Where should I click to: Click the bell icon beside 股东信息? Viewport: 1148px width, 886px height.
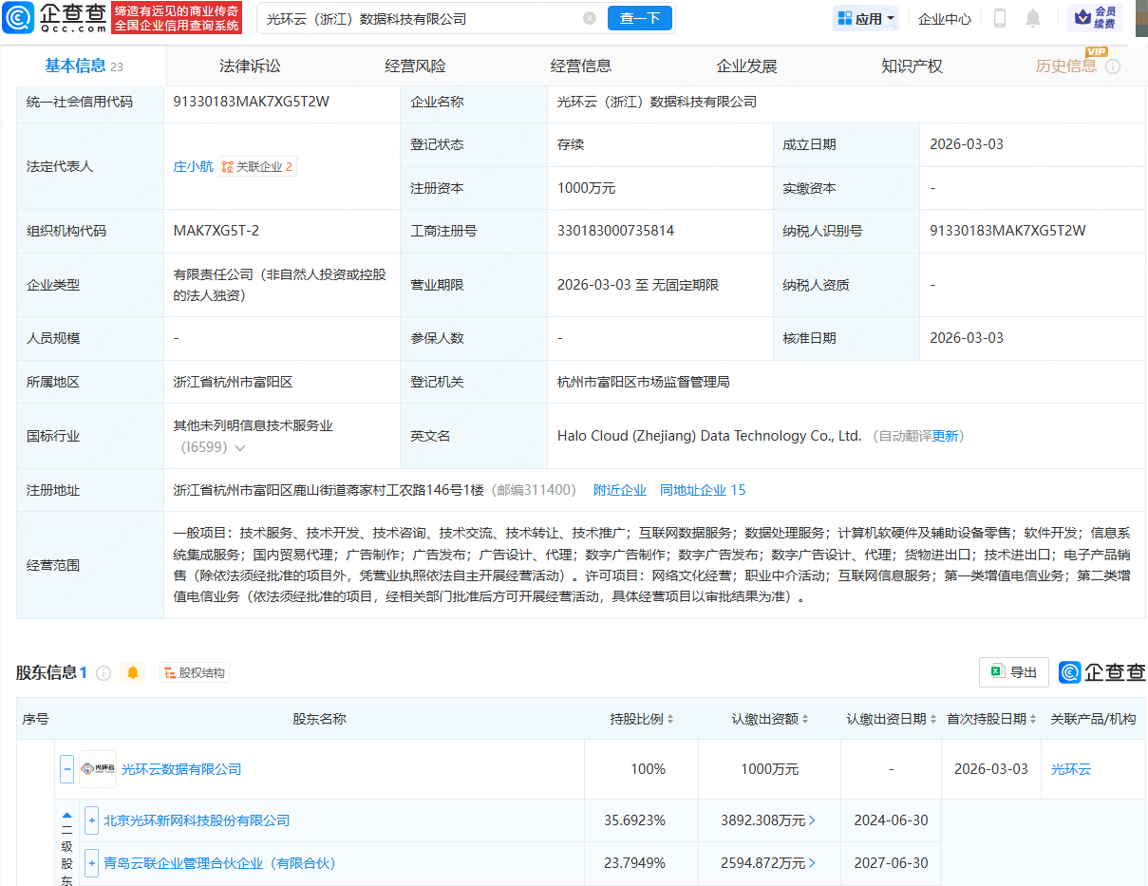coord(133,671)
